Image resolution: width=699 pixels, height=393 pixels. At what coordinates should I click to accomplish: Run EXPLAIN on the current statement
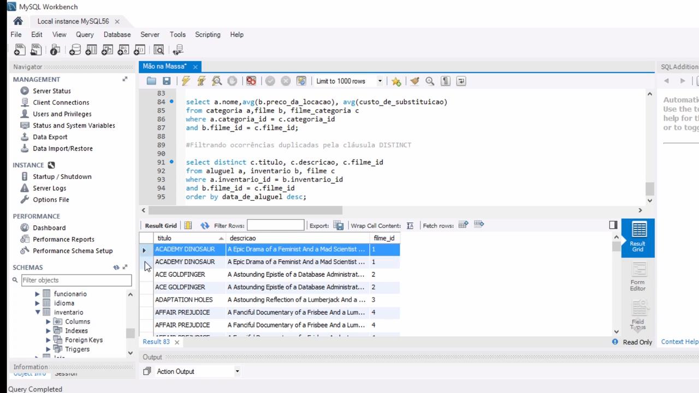click(x=217, y=81)
